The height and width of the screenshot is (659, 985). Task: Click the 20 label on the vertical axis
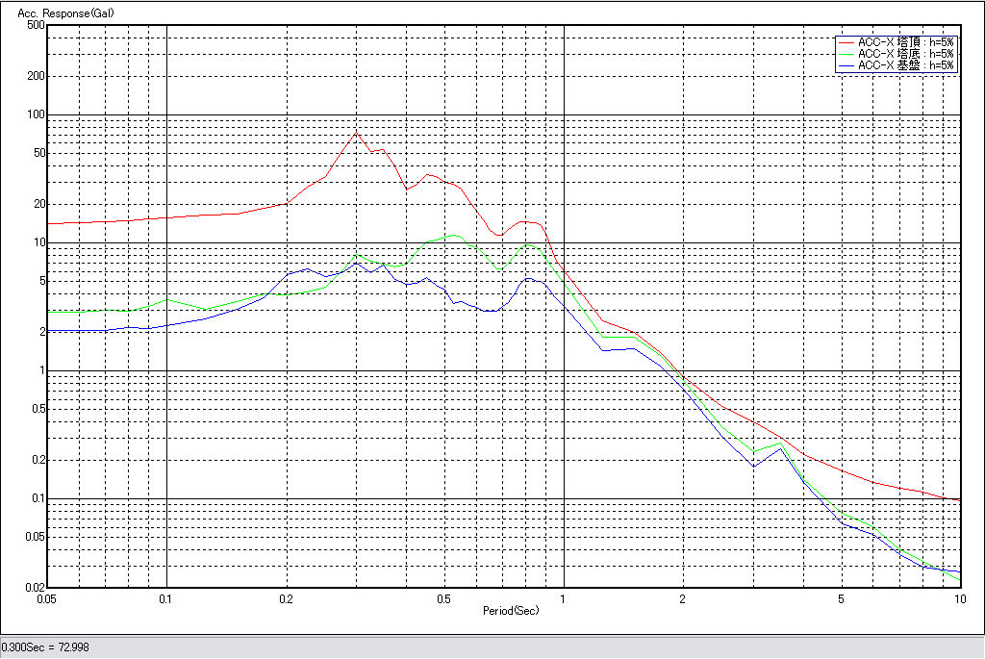click(38, 204)
